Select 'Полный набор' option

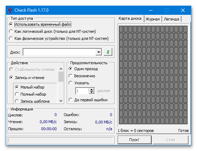point(17,94)
